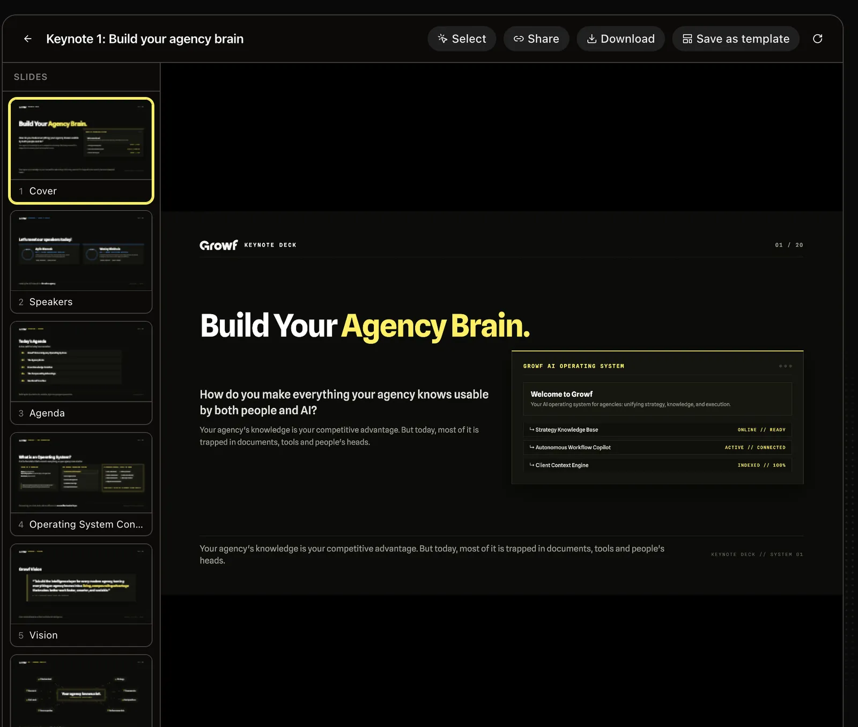Image resolution: width=858 pixels, height=727 pixels.
Task: Click Save as template
Action: (736, 39)
